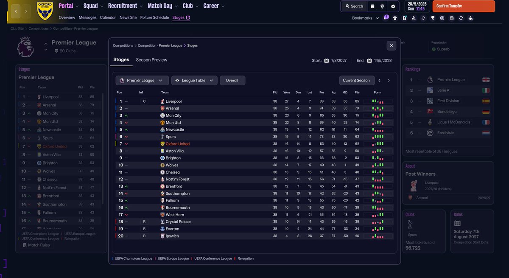509x278 pixels.
Task: Click the Oxford United club badge
Action: tap(45, 11)
